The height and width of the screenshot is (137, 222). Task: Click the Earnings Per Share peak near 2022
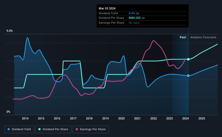click(153, 41)
